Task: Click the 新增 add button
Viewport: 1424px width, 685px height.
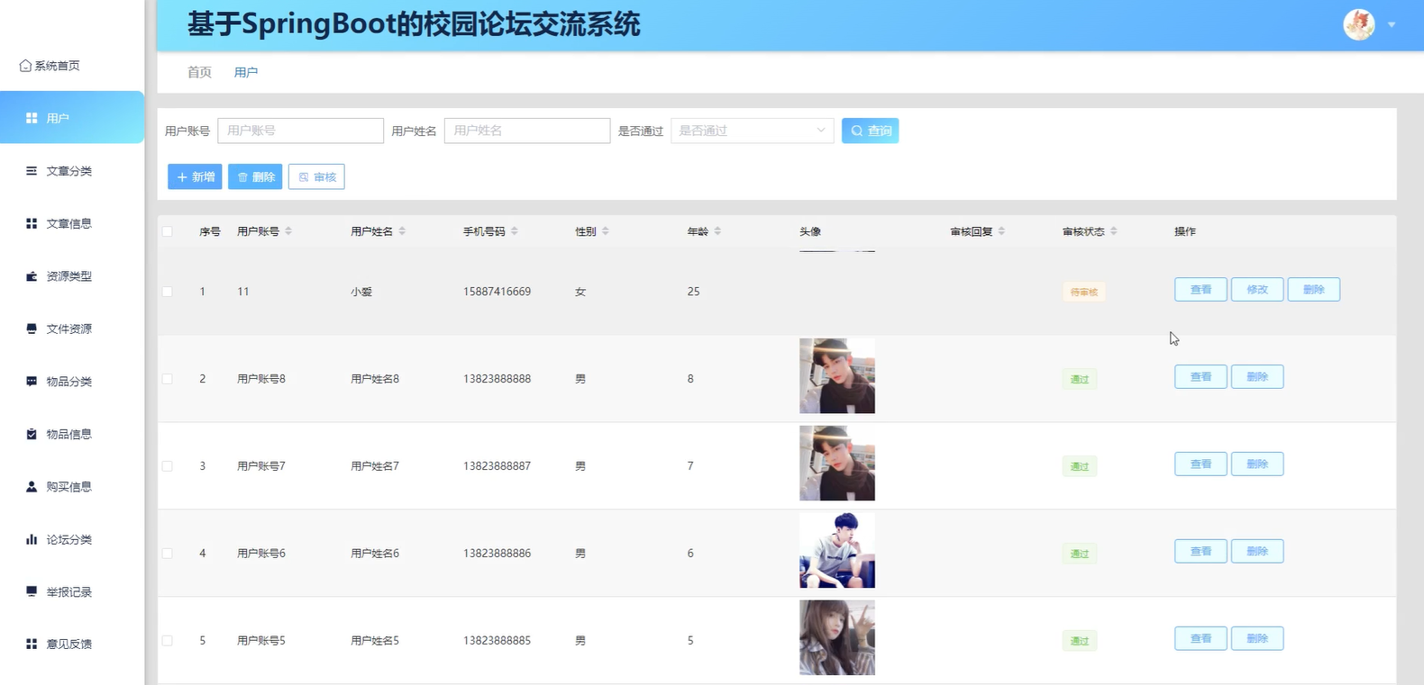Action: point(195,176)
